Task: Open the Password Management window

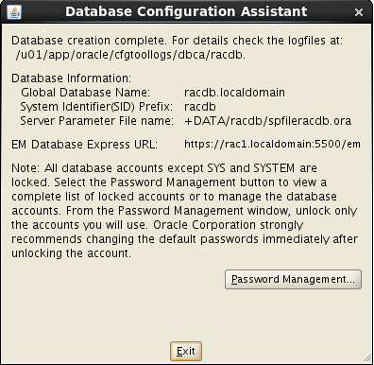Action: 293,279
